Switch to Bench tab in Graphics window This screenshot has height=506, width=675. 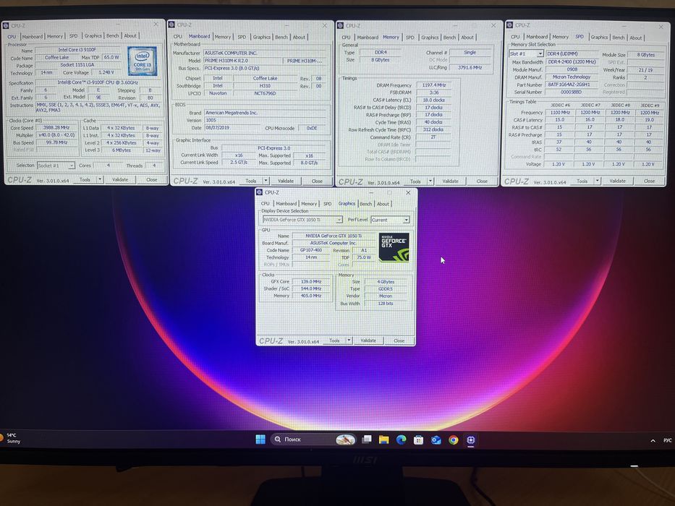click(365, 204)
